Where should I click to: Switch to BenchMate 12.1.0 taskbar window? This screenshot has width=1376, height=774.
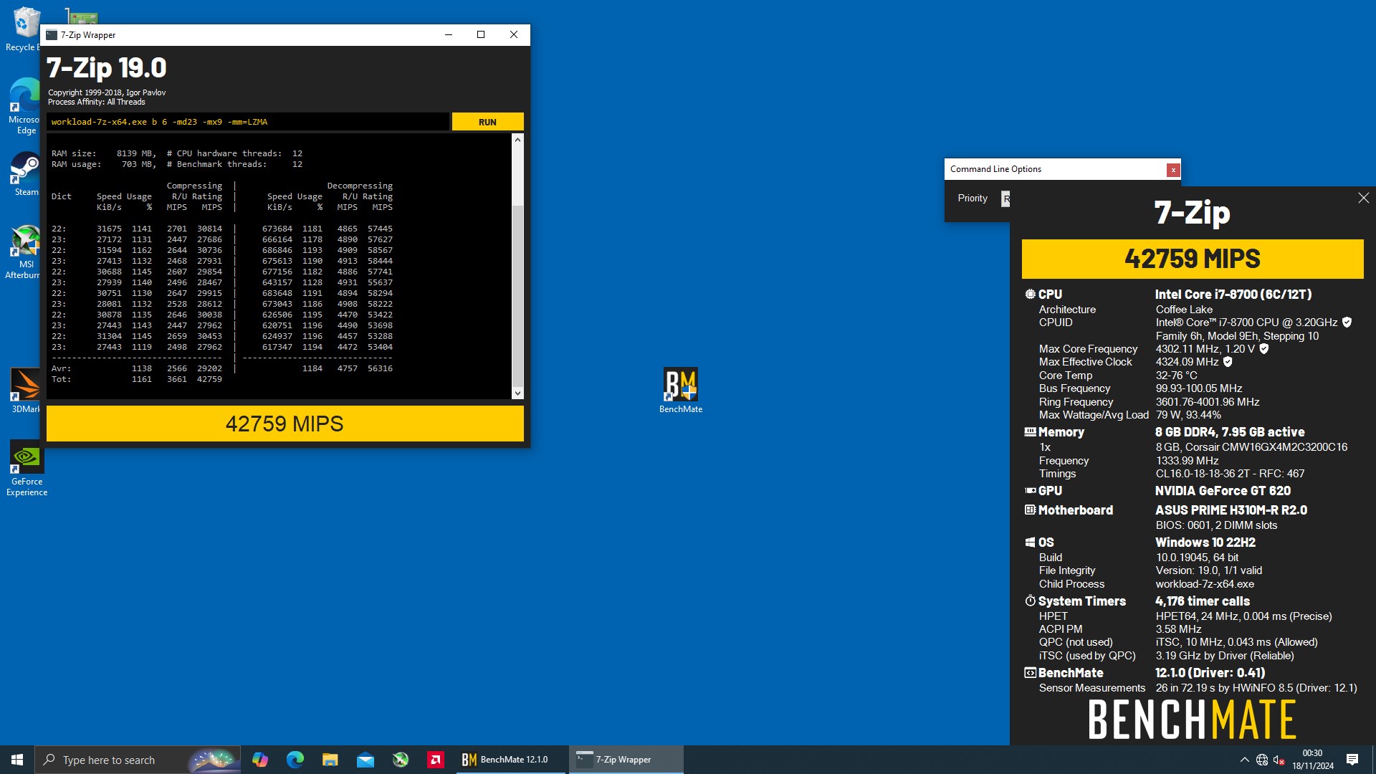pos(512,760)
